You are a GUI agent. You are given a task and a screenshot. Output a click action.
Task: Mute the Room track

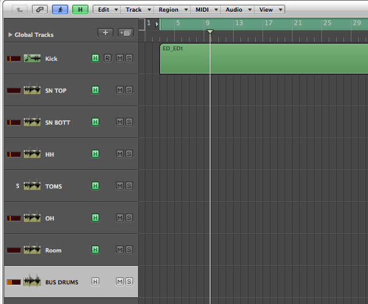(x=120, y=250)
